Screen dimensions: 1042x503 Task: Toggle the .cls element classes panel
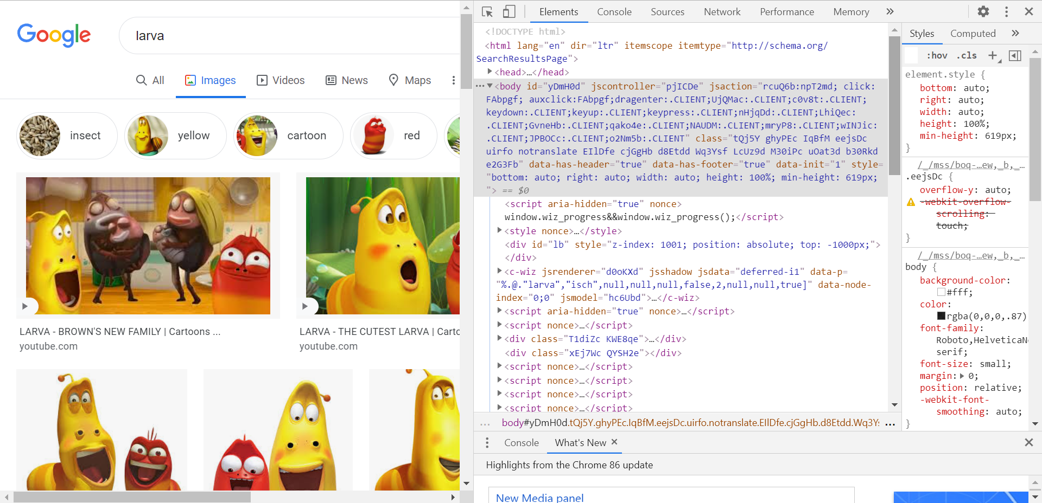(967, 55)
